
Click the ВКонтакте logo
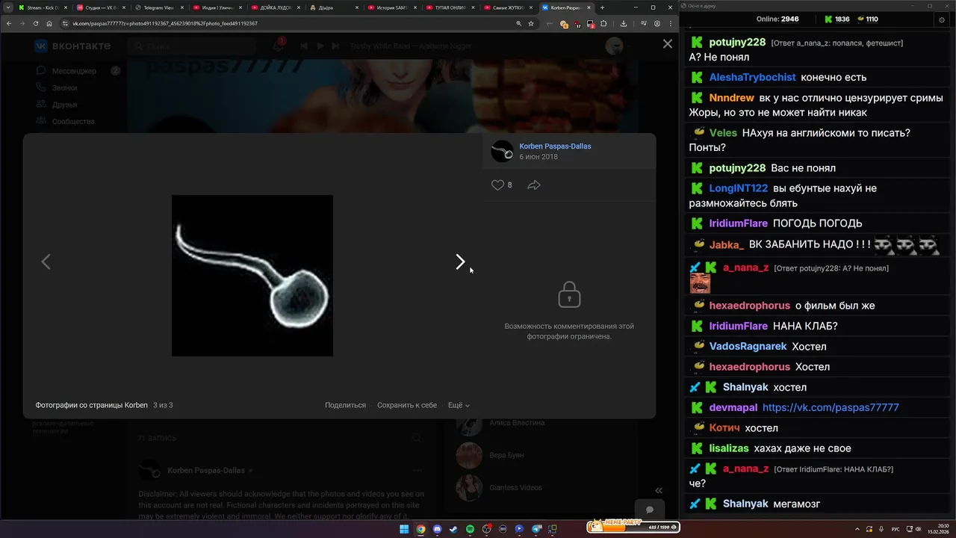(72, 46)
